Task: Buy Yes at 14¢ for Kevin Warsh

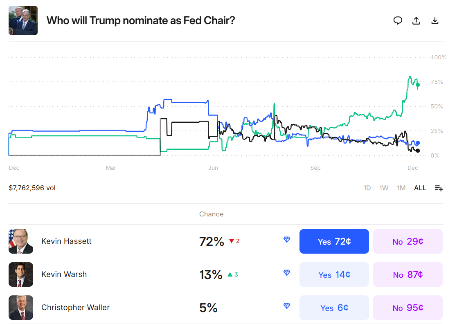Action: click(x=334, y=274)
